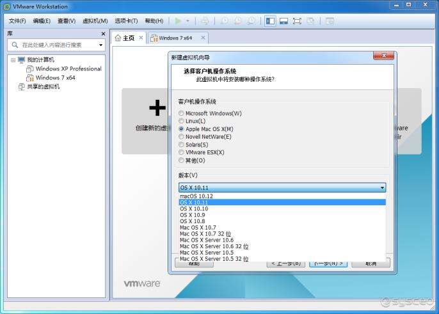
Task: Select 共享的虚拟机 in library tree
Action: click(x=43, y=87)
